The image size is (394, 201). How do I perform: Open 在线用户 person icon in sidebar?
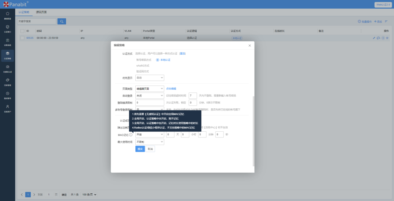(8, 107)
